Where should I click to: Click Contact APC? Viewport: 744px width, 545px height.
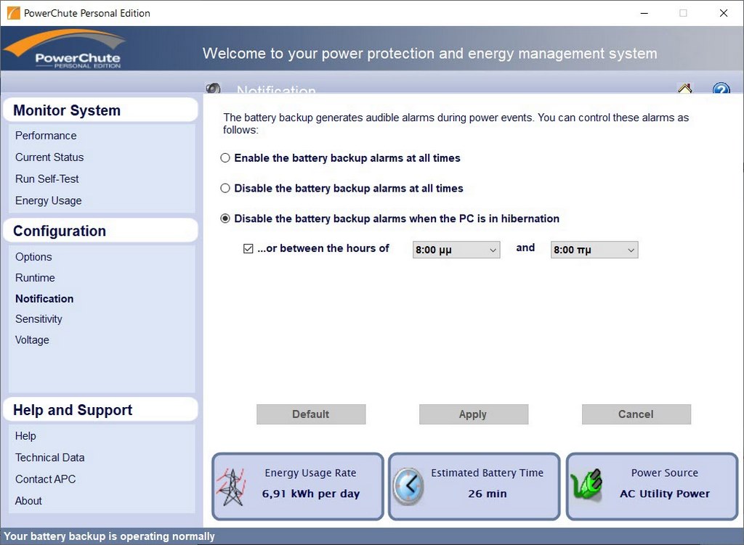45,479
